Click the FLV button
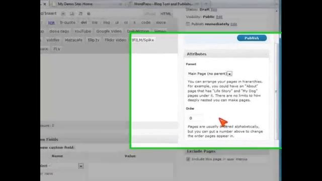This screenshot has width=322, height=181. 57,49
